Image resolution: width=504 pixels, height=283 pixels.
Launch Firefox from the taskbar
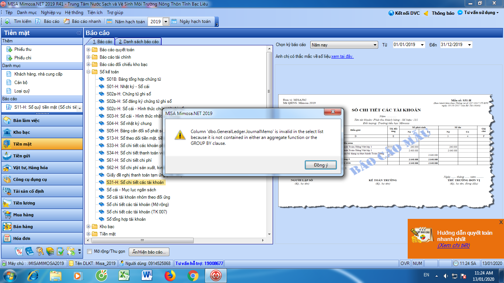(170, 275)
